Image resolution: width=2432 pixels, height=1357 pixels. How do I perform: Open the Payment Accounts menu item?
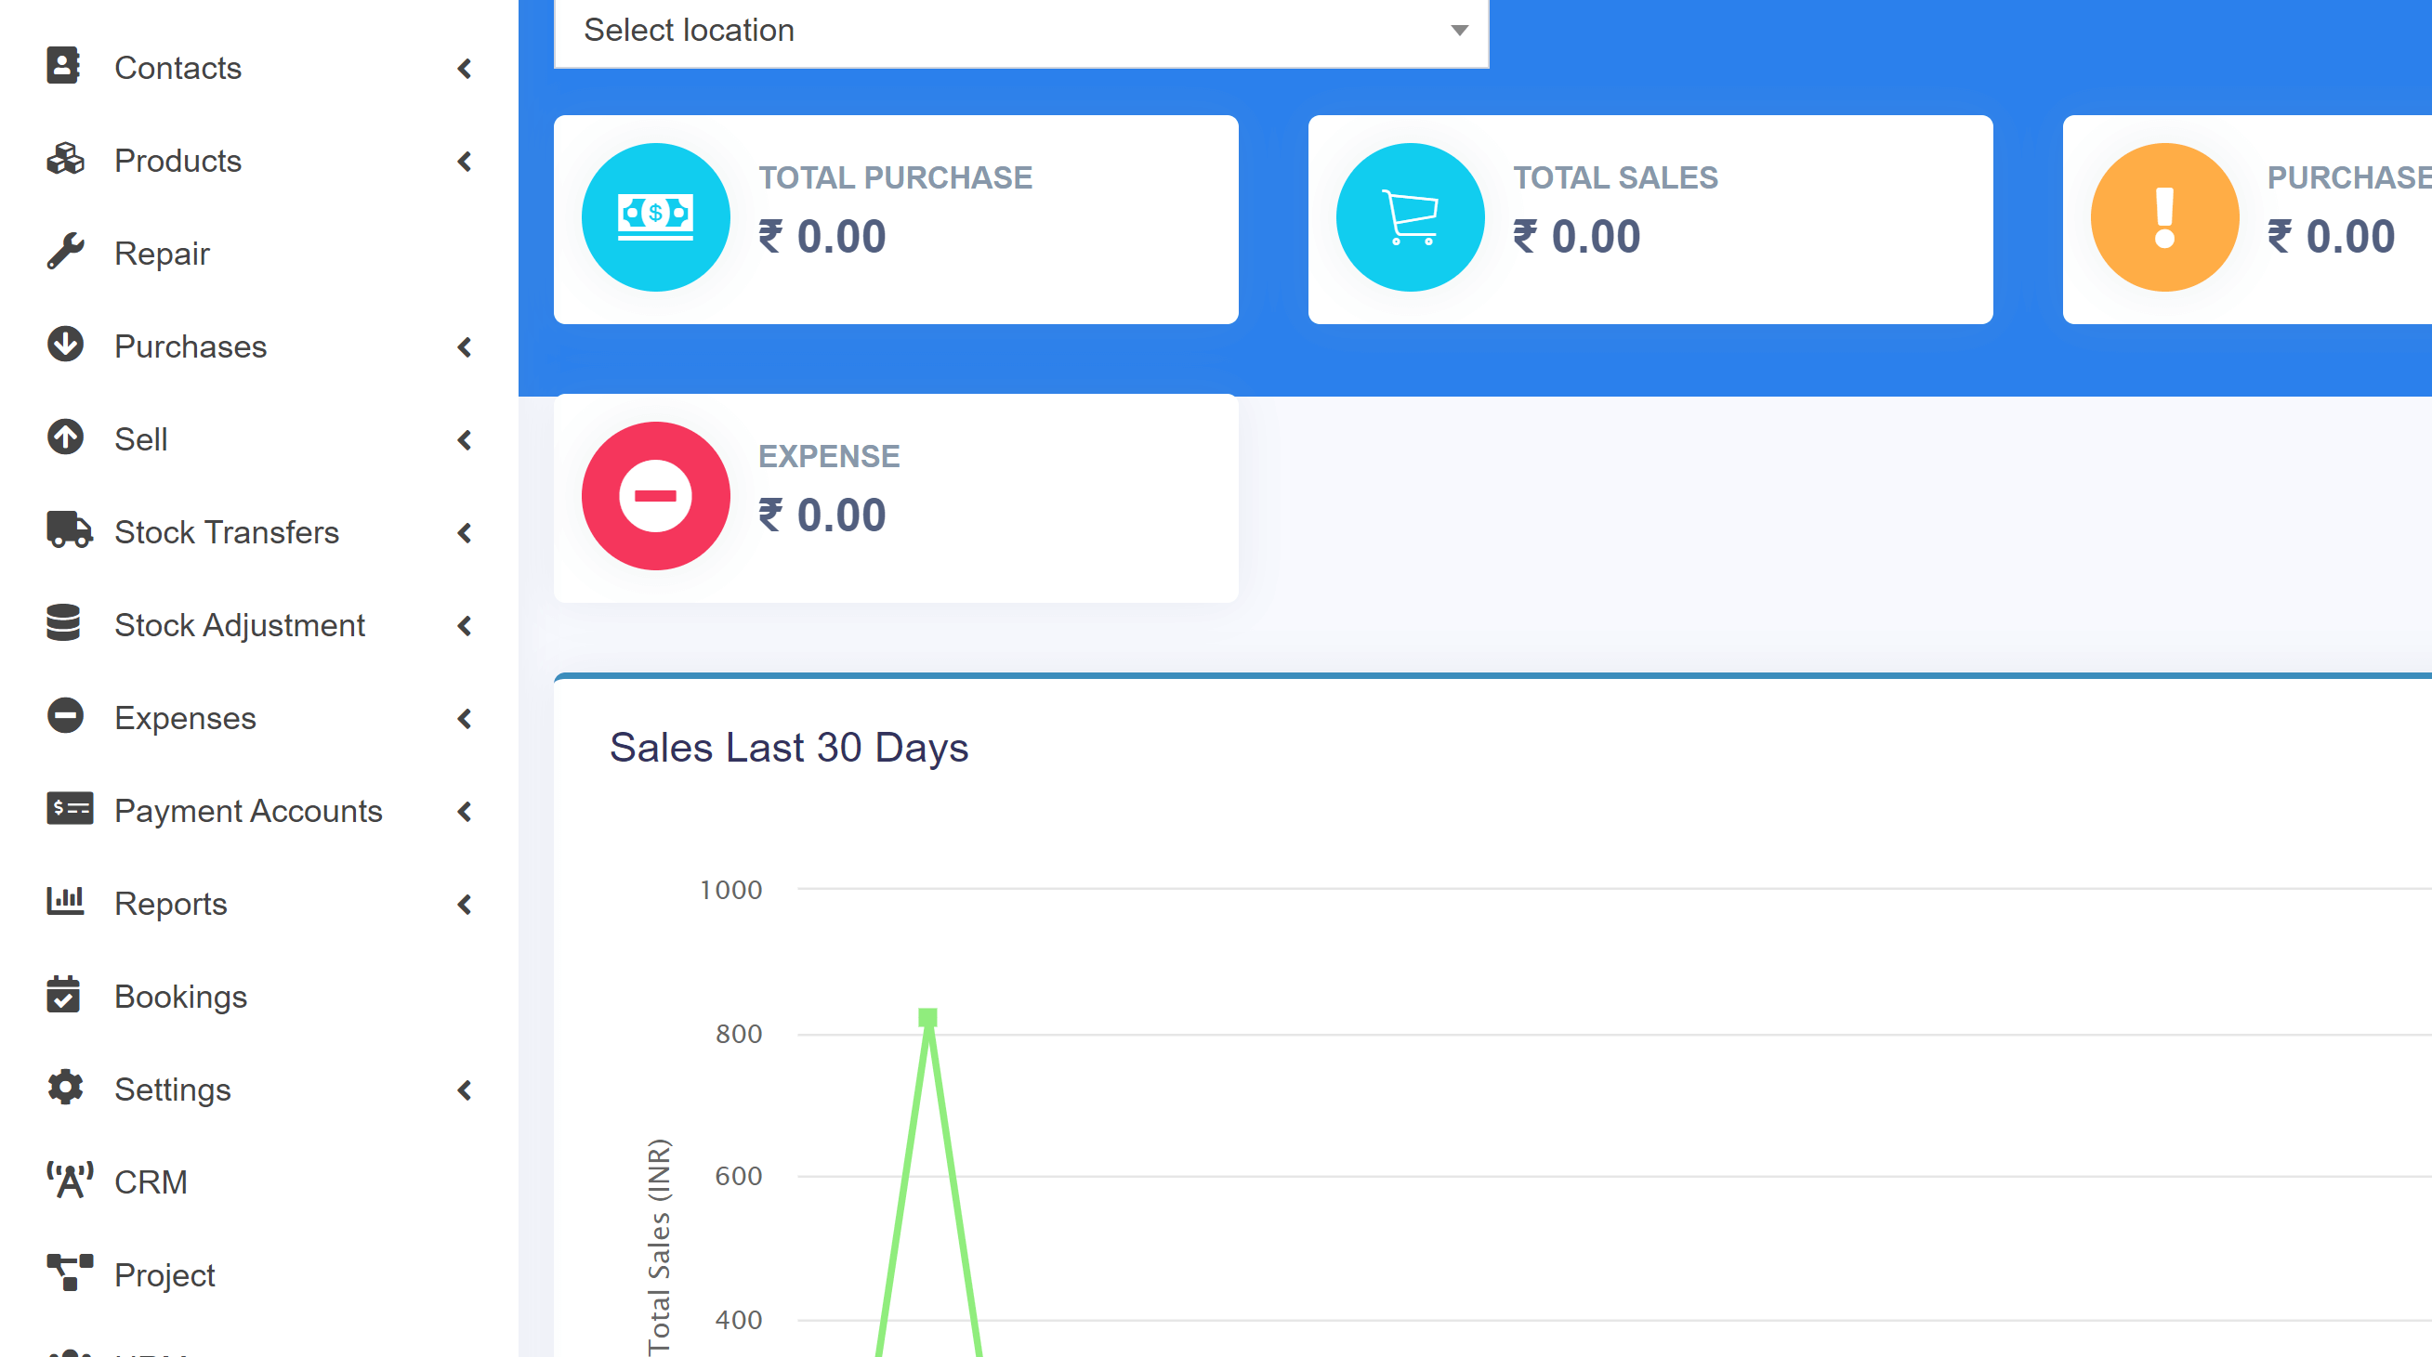[x=247, y=811]
